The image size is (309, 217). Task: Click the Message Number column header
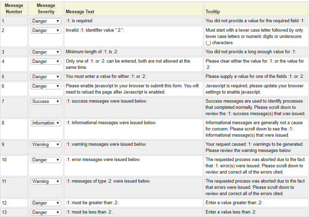click(14, 9)
